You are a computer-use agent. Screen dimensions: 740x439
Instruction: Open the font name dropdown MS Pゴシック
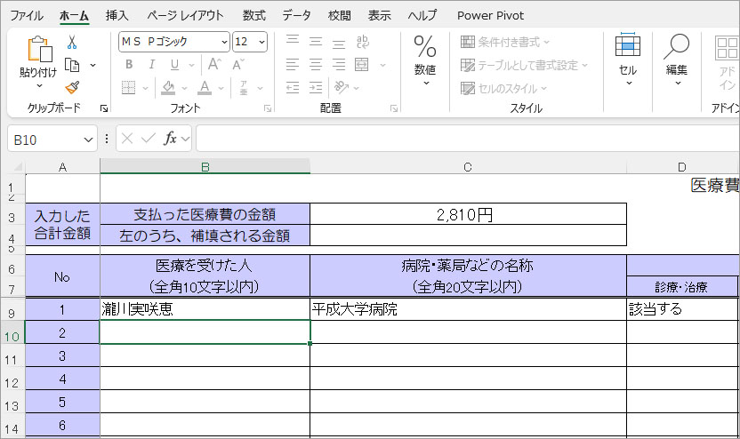225,42
